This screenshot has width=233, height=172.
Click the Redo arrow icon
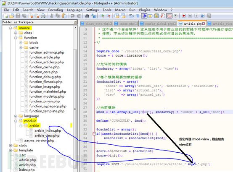79,16
